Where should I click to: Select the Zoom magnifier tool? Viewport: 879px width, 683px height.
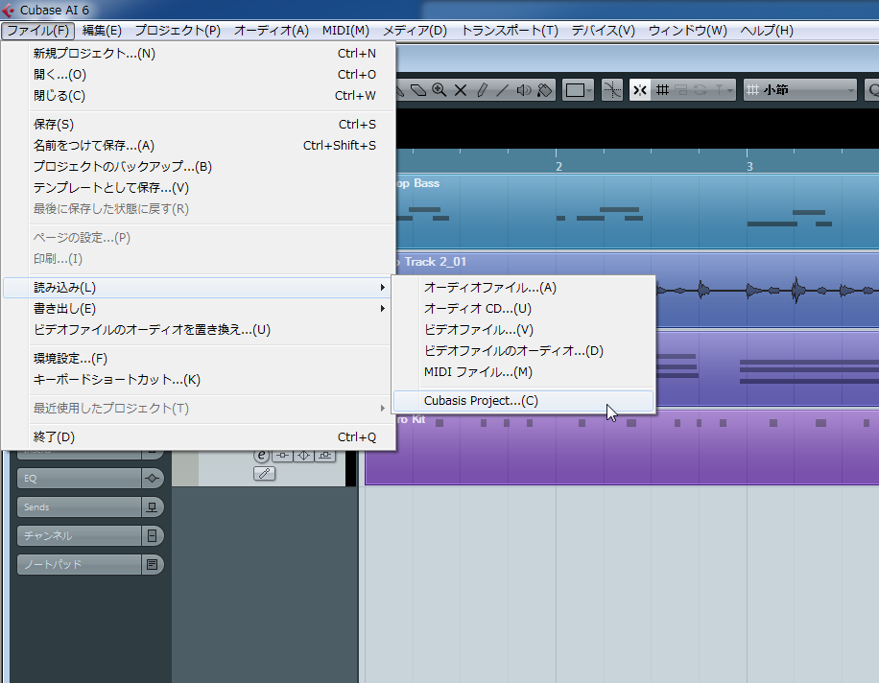(439, 90)
